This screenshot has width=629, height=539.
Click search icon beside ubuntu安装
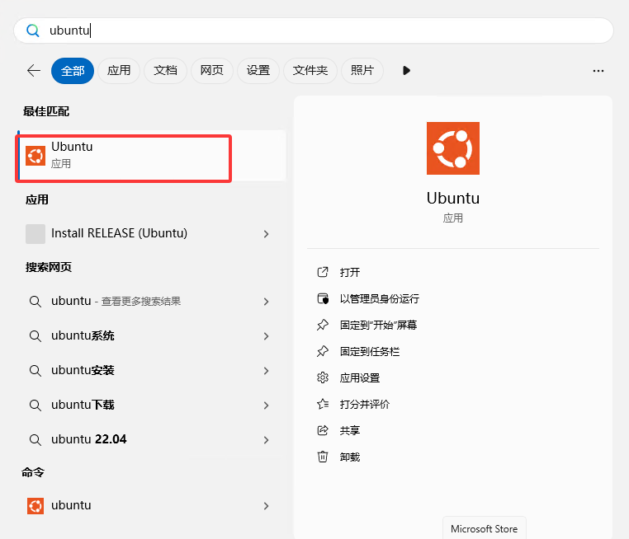[x=35, y=371]
